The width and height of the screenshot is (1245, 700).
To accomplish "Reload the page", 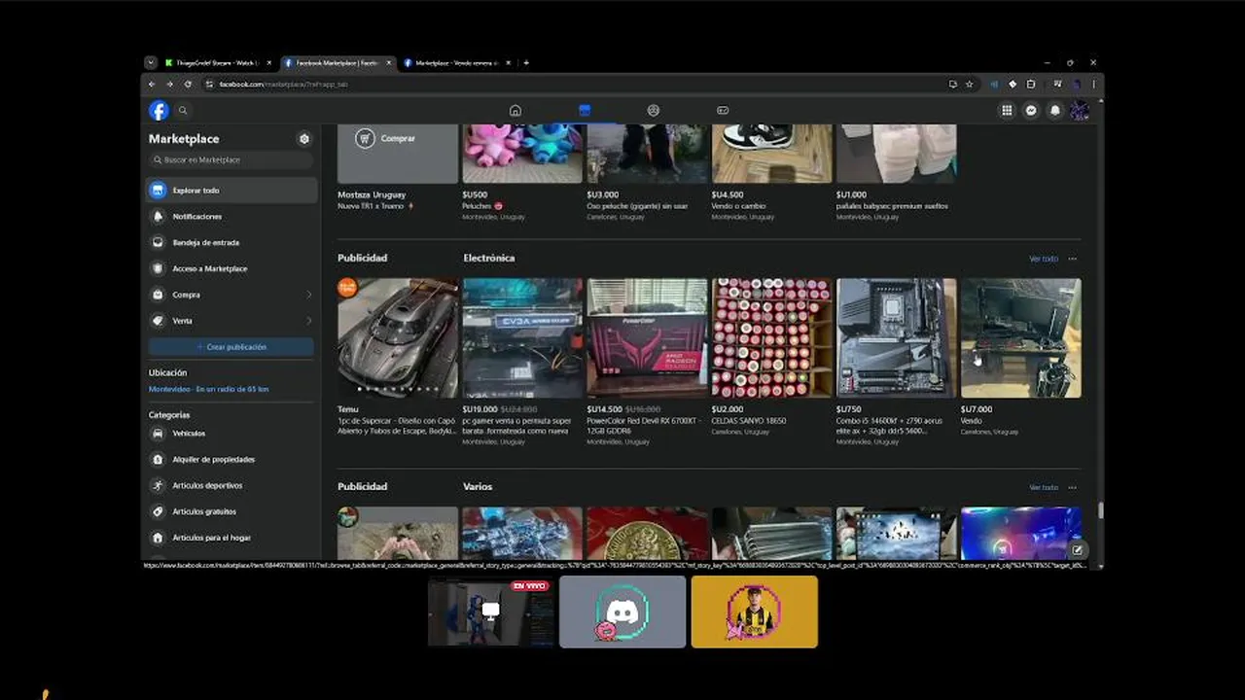I will (x=188, y=85).
